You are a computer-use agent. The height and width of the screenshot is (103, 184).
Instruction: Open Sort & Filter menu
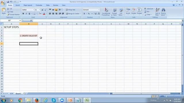pyautogui.click(x=158, y=12)
